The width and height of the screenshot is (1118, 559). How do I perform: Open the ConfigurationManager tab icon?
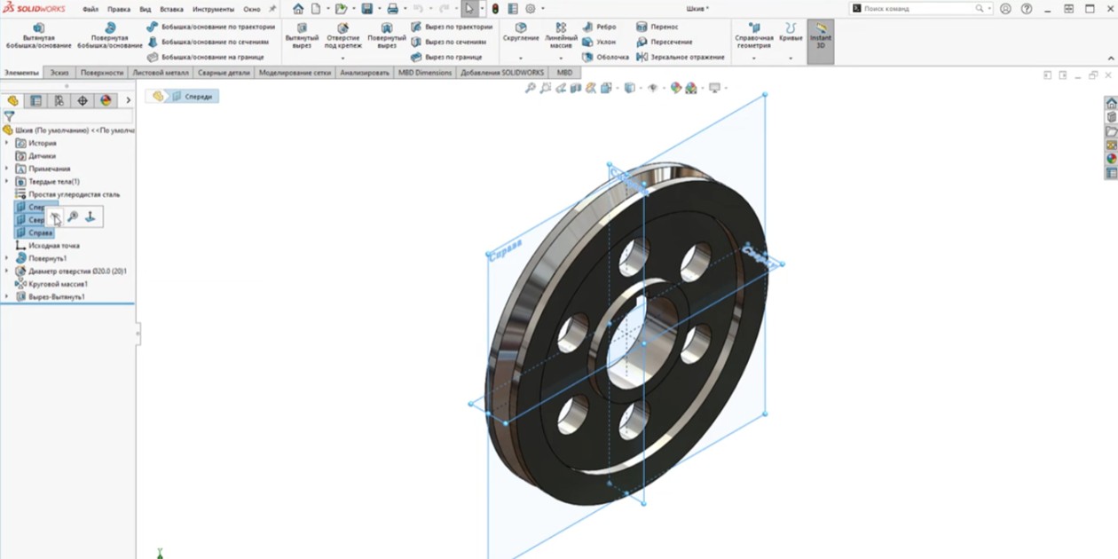59,101
